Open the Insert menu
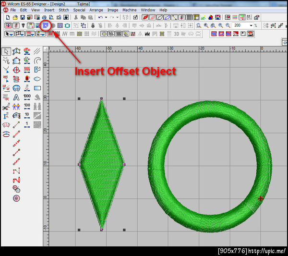The height and width of the screenshot is (256, 288). (x=49, y=10)
